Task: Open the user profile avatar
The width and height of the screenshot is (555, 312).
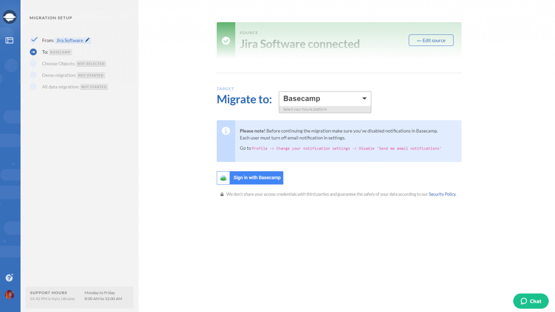Action: (x=10, y=295)
